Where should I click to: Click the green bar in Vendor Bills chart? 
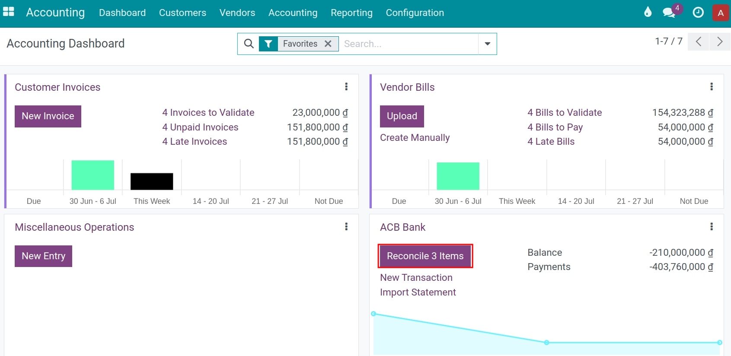click(x=458, y=176)
